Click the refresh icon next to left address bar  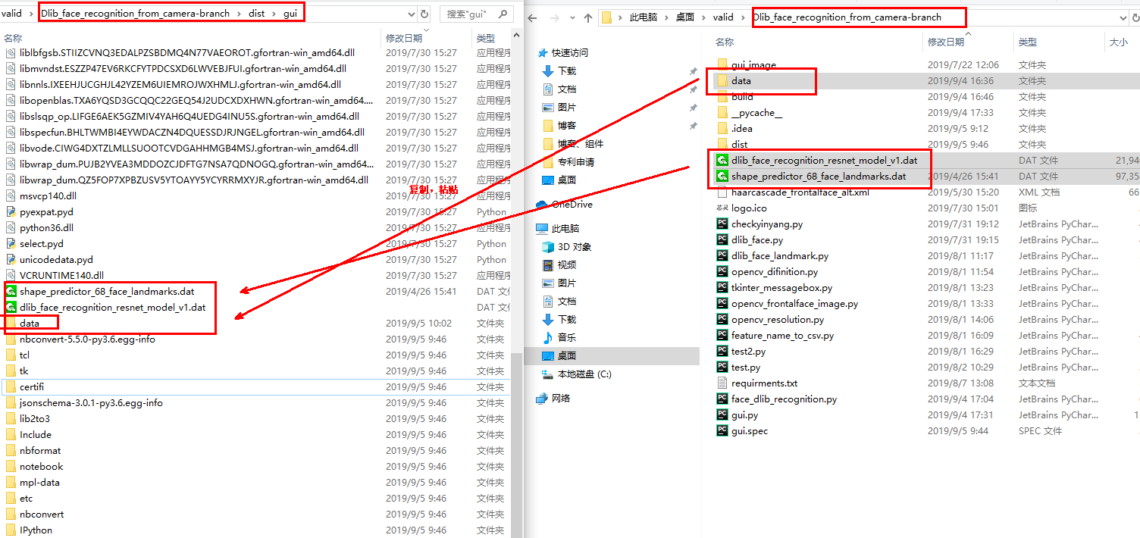point(424,13)
